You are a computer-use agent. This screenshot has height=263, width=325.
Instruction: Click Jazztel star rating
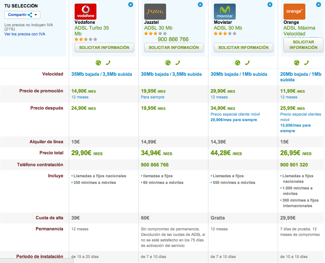click(155, 33)
